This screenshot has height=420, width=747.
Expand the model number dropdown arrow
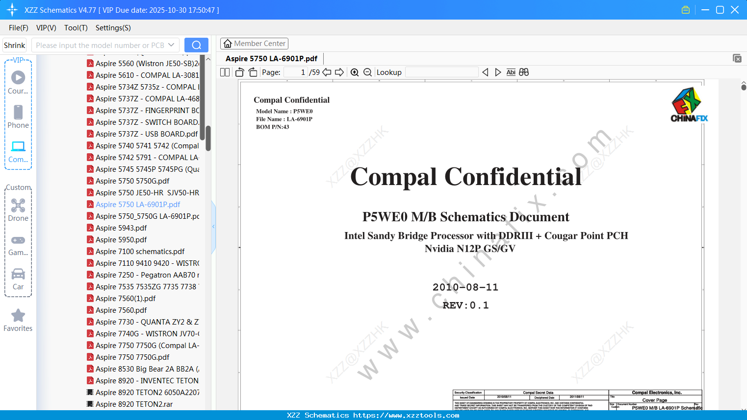pyautogui.click(x=171, y=45)
